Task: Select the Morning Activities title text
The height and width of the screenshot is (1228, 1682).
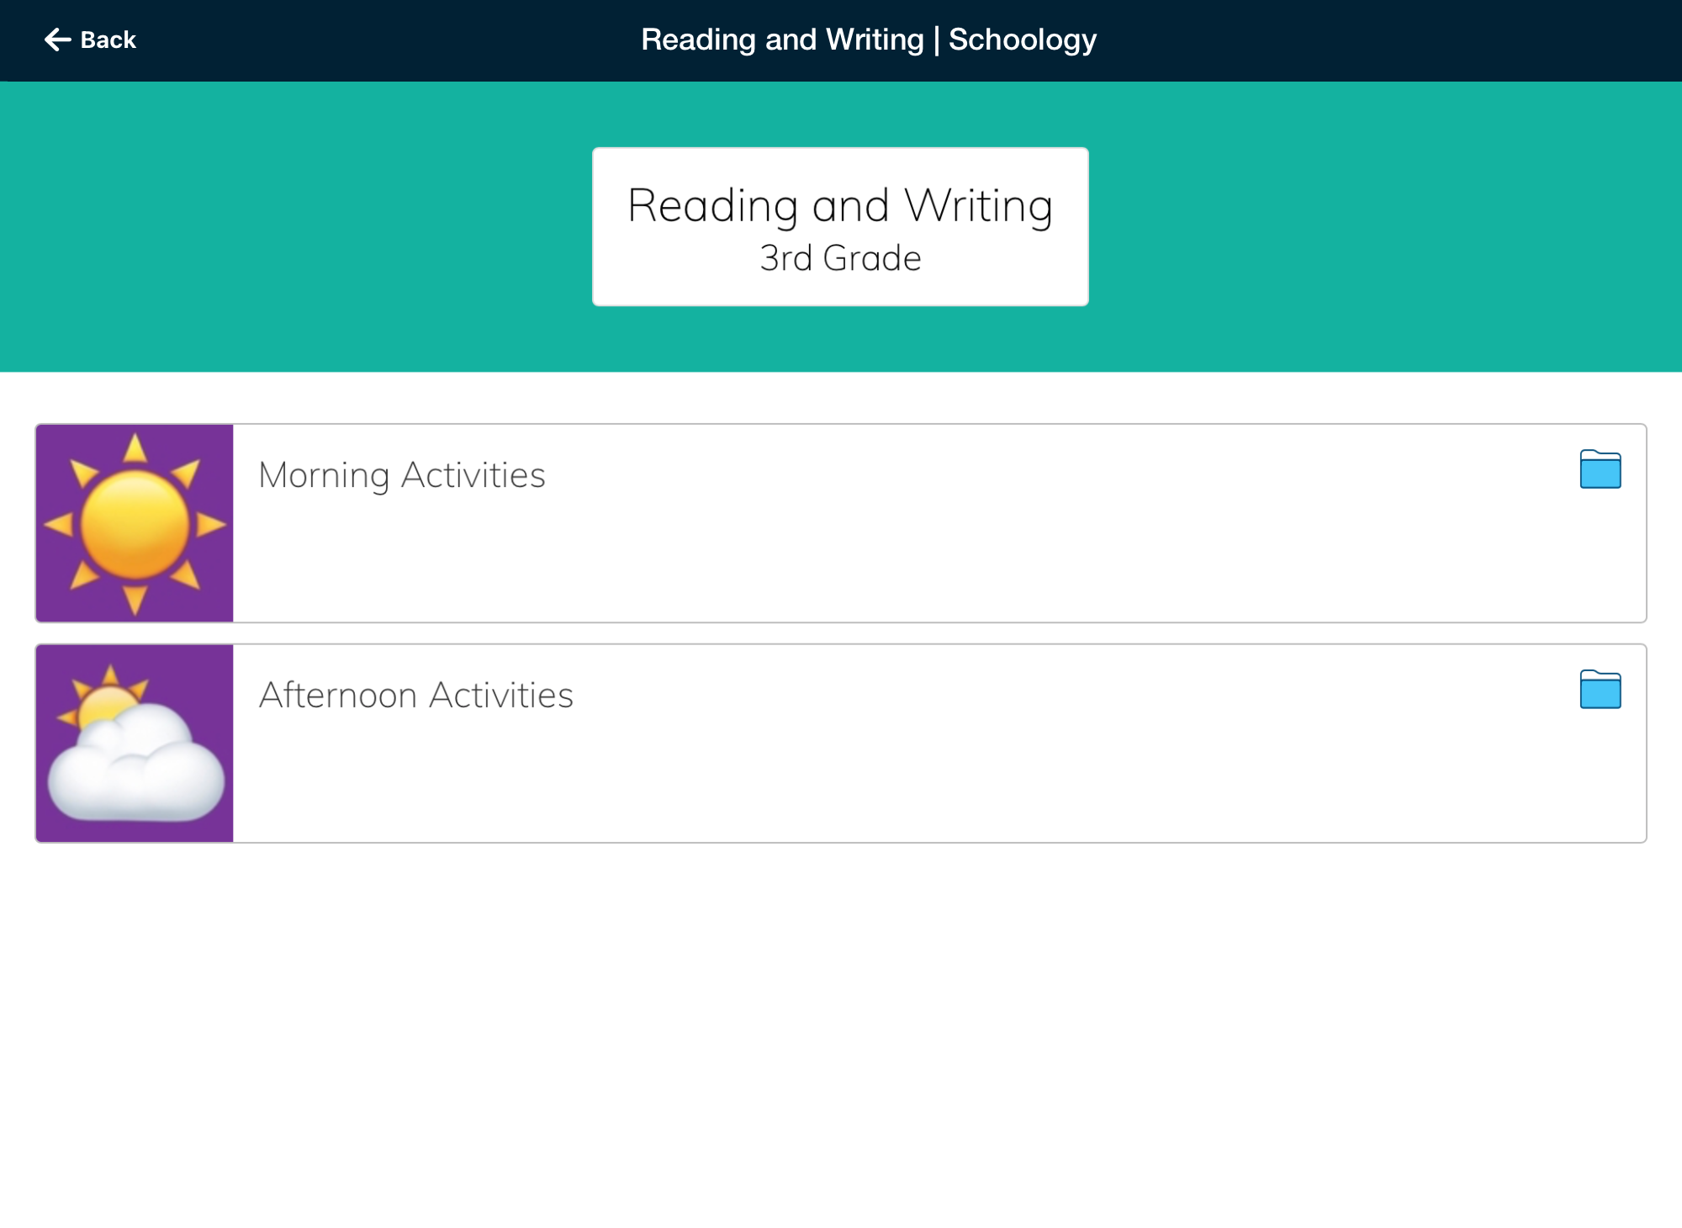Action: coord(402,475)
